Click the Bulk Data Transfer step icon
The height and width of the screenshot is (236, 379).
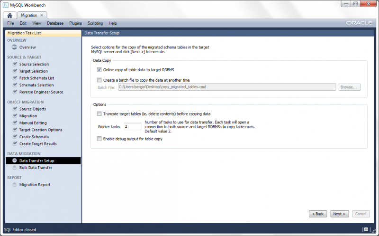15,168
